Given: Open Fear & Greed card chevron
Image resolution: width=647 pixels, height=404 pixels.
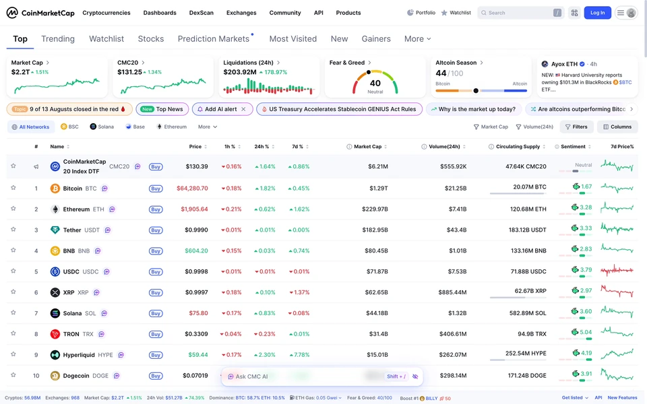Looking at the screenshot, I should pos(369,63).
